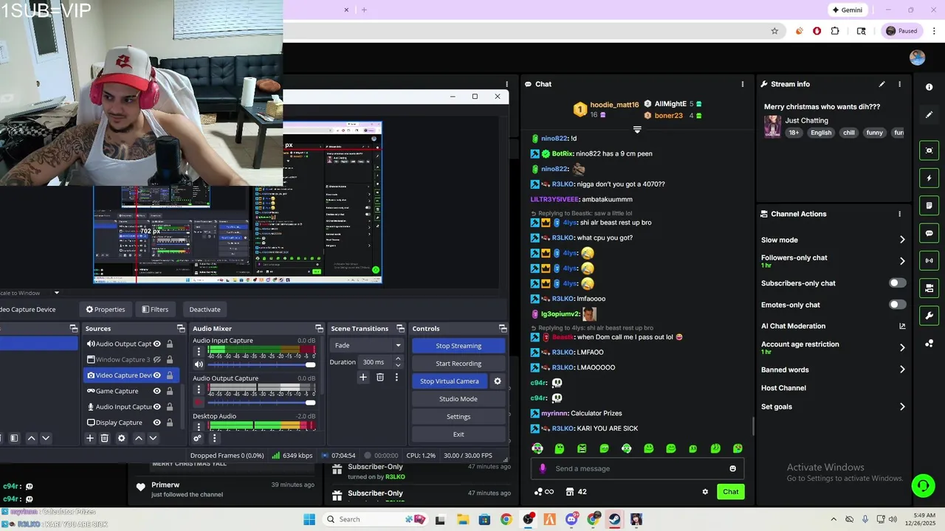Screen dimensions: 945x531
Task: Open a new browser tab
Action: [364, 10]
